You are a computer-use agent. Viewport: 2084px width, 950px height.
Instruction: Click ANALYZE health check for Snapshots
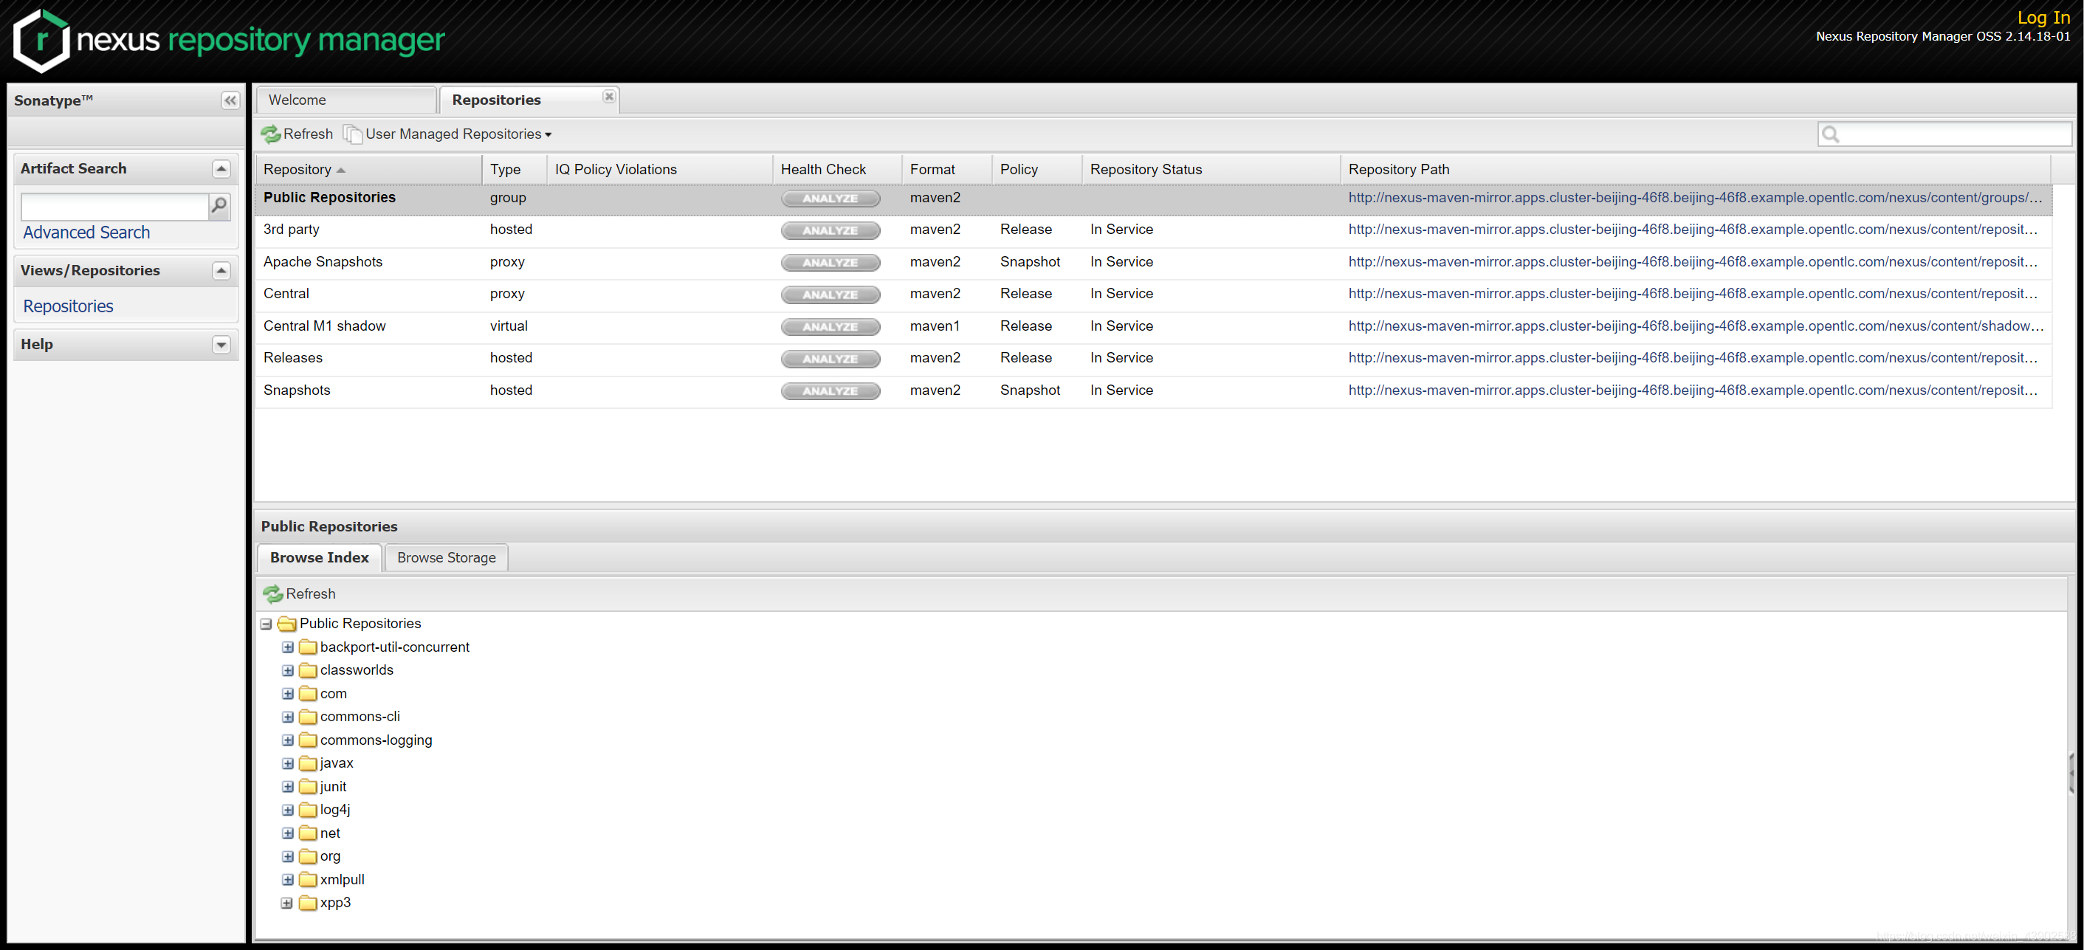point(830,390)
